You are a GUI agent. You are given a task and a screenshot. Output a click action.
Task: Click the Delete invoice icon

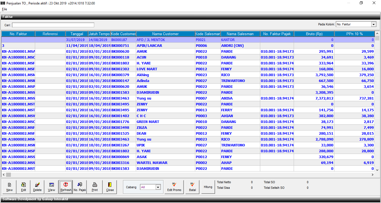pyautogui.click(x=37, y=187)
